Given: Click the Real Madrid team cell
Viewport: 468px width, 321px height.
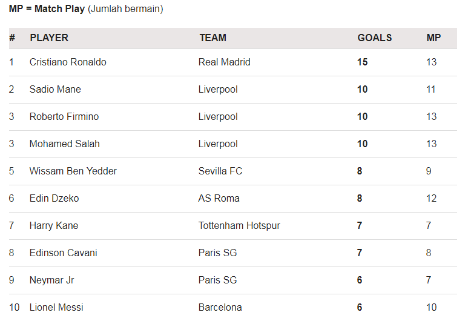Looking at the screenshot, I should (224, 62).
